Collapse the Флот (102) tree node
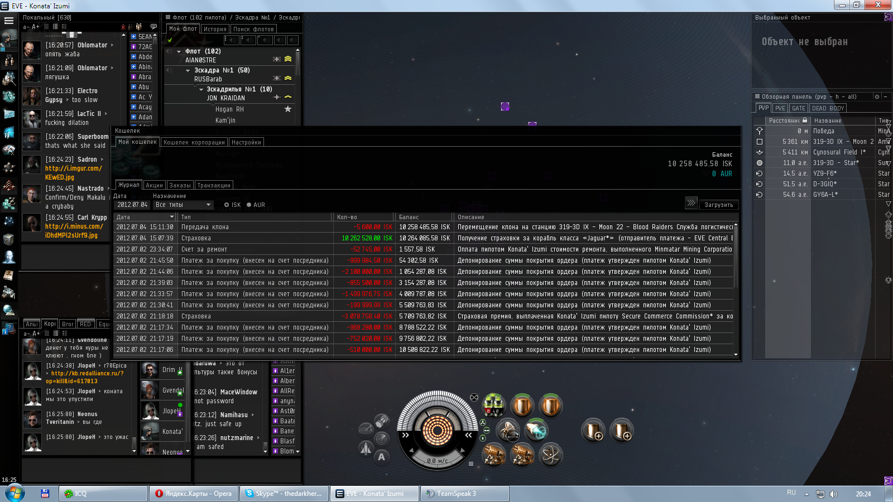893x502 pixels. coord(179,51)
